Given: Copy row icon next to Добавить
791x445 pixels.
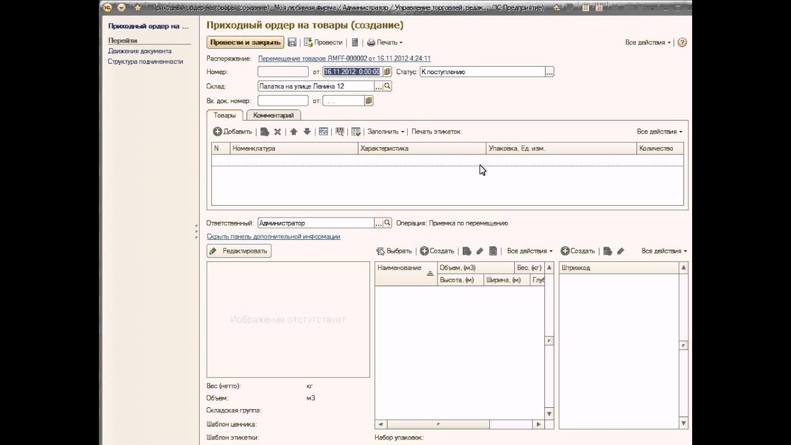Looking at the screenshot, I should [x=264, y=132].
